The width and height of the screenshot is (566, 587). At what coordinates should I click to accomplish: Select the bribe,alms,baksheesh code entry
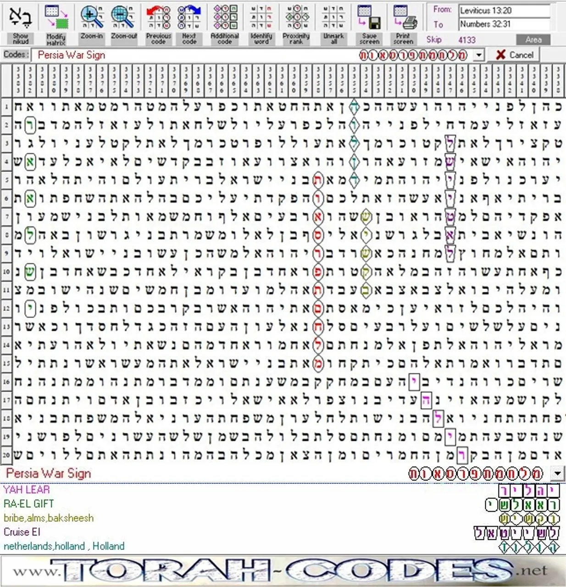point(49,518)
